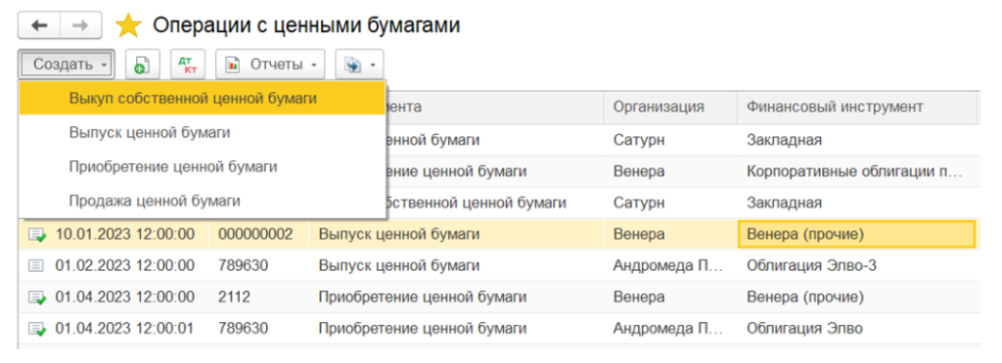Click Венера in the Корпоративные облигации row
The height and width of the screenshot is (363, 1002).
click(x=639, y=172)
